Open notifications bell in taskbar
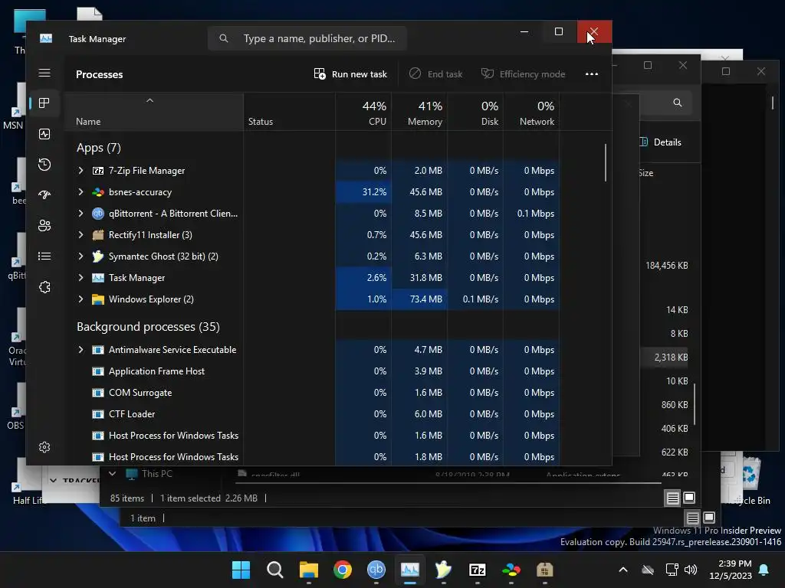 [764, 570]
